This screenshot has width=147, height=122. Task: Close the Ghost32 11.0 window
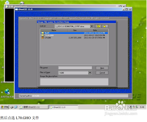point(130,9)
